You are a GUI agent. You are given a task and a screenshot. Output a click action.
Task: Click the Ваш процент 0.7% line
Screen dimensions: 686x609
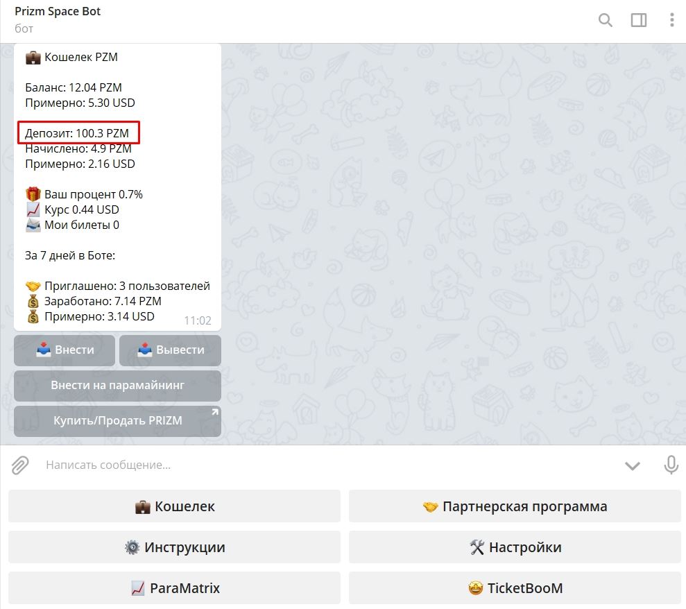(84, 194)
